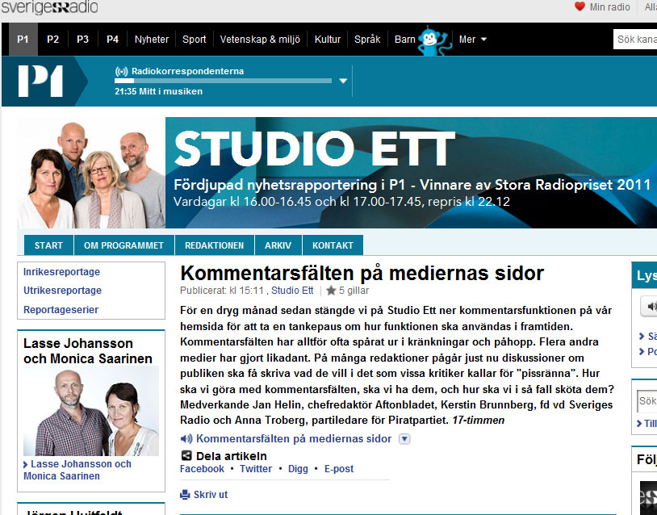
Task: Click the red heart Min radio icon
Action: click(x=580, y=6)
